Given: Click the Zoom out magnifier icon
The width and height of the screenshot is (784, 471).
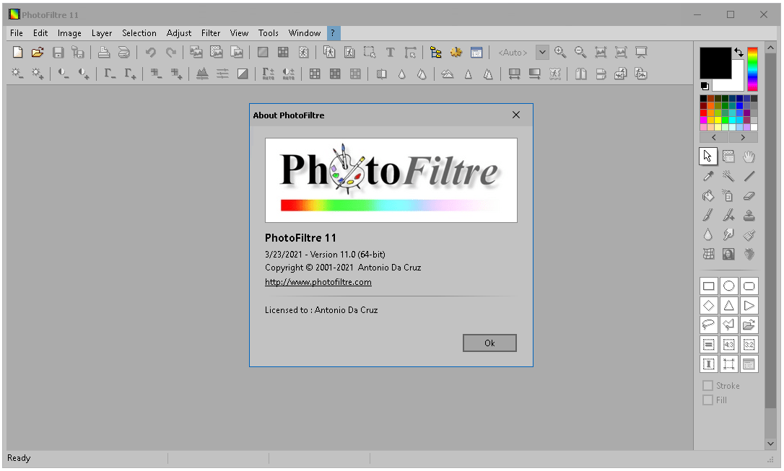Looking at the screenshot, I should point(580,53).
